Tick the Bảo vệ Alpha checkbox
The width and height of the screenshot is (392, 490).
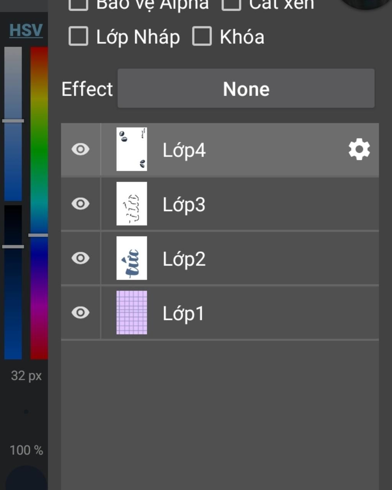pyautogui.click(x=78, y=4)
